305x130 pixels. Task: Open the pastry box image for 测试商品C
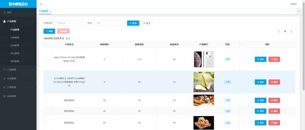click(204, 123)
